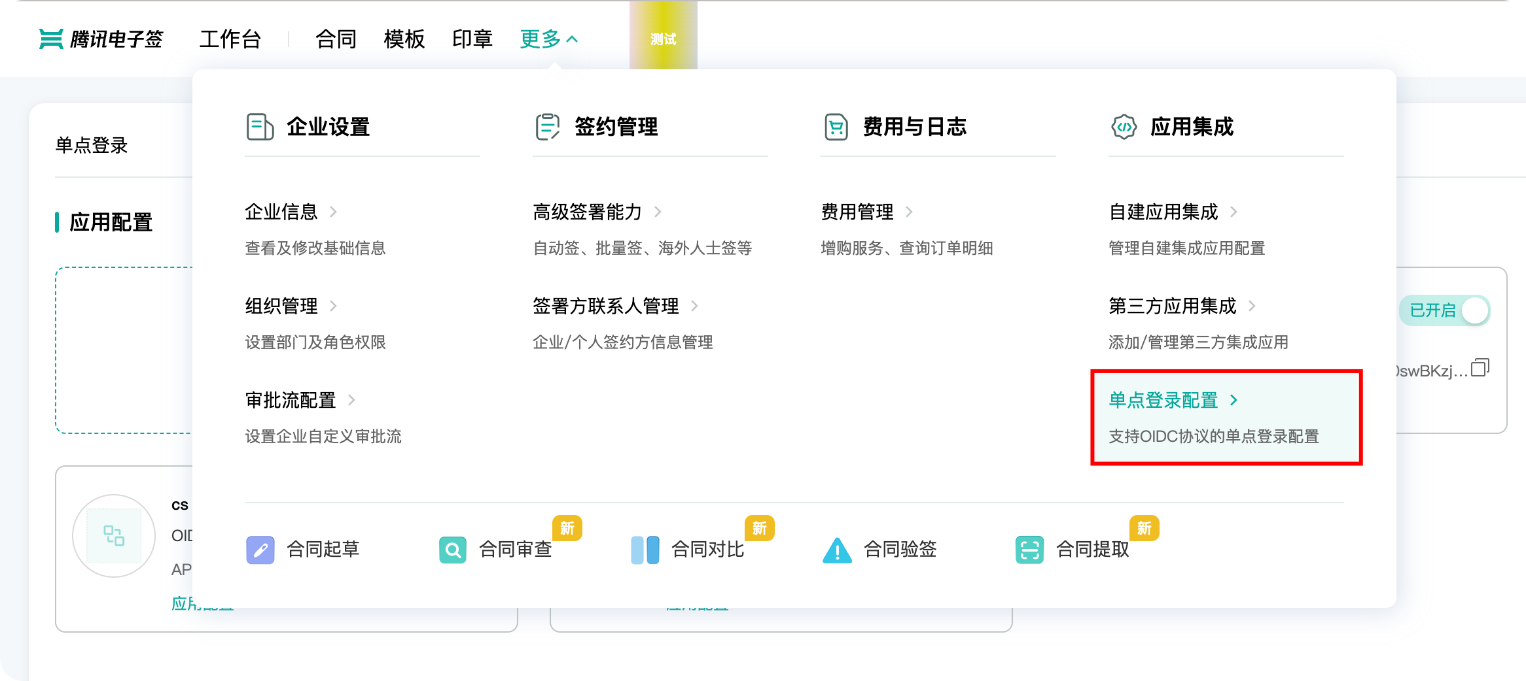Click the 模板 navigation item
Screen dimensions: 1526x681
(404, 39)
